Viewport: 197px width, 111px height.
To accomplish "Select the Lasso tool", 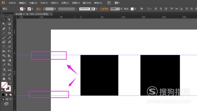I will 9,24.
